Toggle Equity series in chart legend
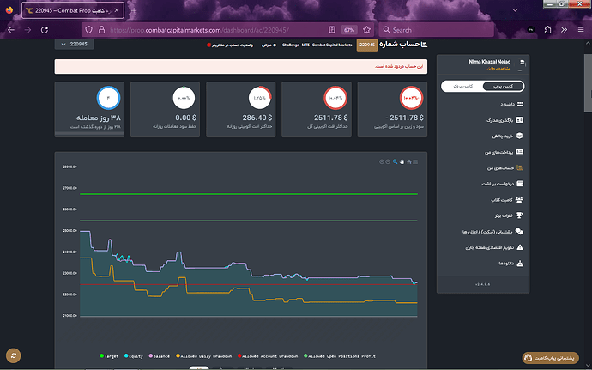 coord(134,356)
